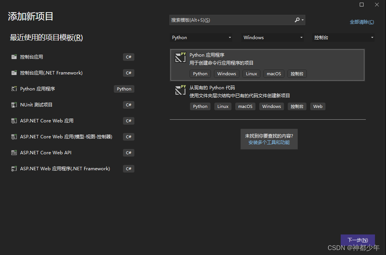
Task: Click the 全部清除 link
Action: [362, 22]
